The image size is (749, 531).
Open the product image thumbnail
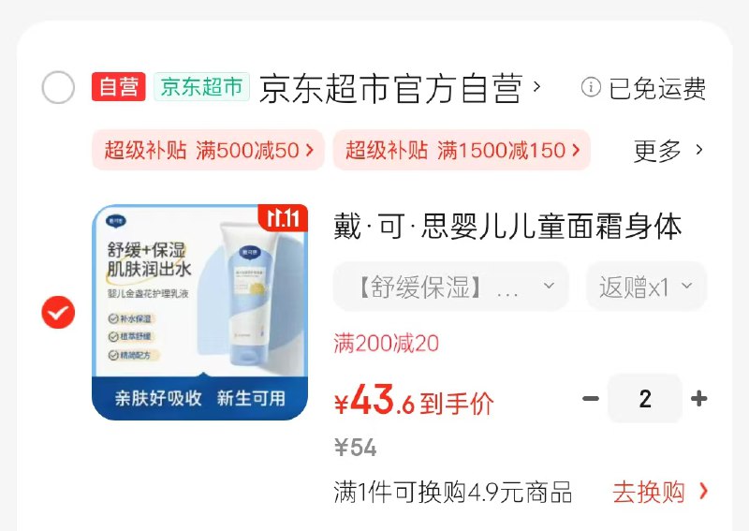click(199, 313)
